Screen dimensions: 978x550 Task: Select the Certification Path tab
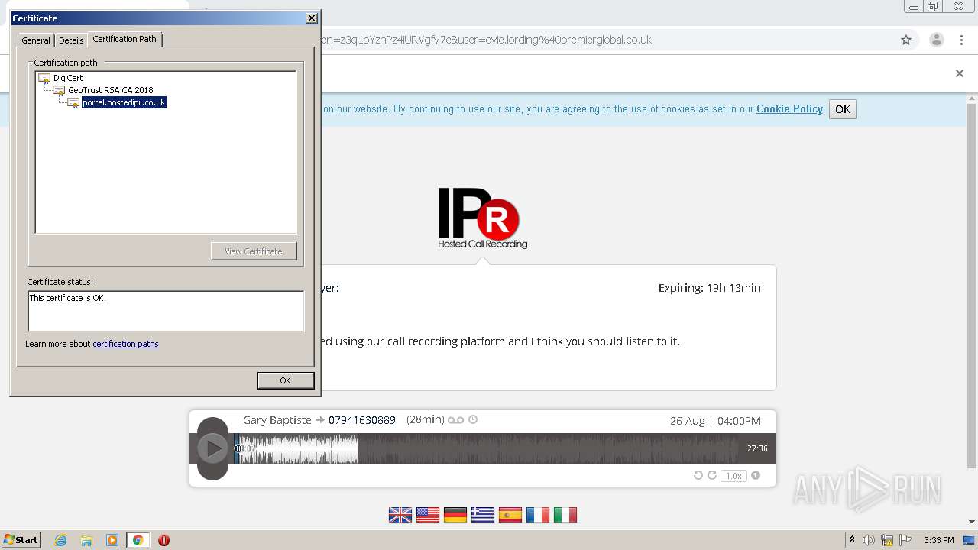(125, 39)
